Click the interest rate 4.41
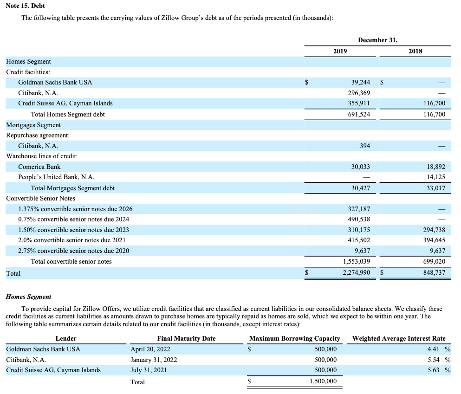The image size is (461, 394). click(433, 349)
